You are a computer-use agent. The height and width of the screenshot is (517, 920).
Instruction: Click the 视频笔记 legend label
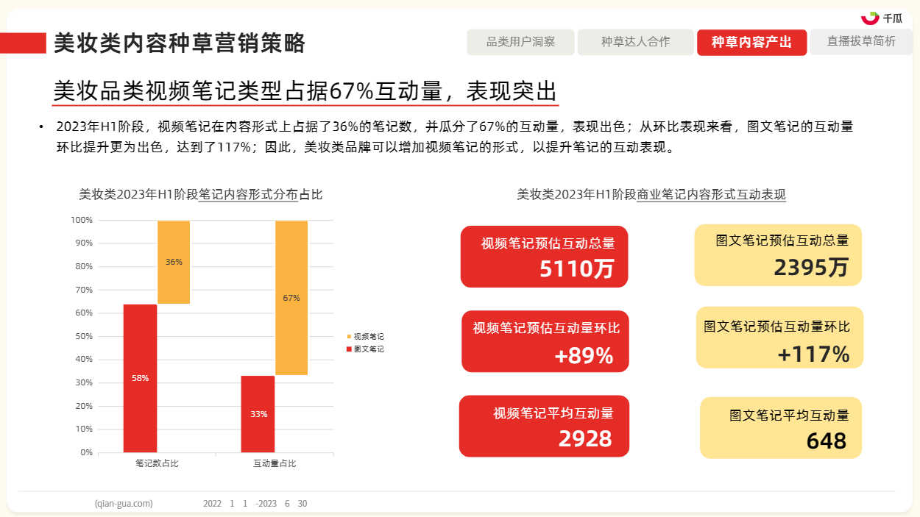click(369, 336)
